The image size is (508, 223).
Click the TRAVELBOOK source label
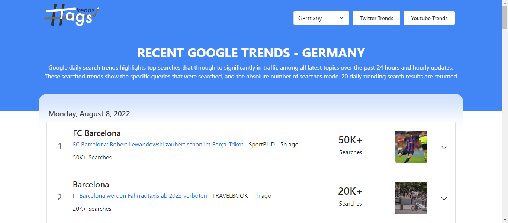pyautogui.click(x=230, y=195)
